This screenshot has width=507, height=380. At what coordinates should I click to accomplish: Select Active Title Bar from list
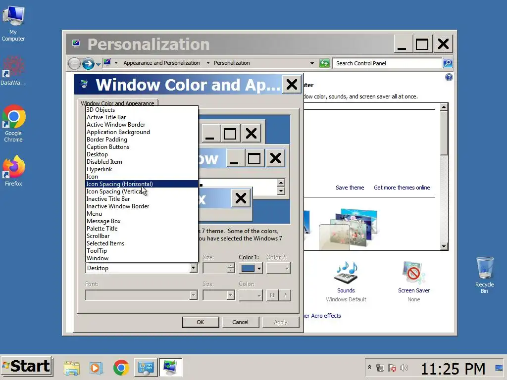(142, 117)
